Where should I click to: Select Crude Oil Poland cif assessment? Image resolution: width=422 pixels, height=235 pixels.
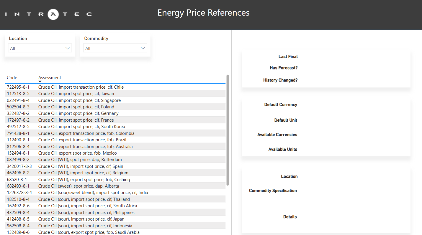point(76,107)
